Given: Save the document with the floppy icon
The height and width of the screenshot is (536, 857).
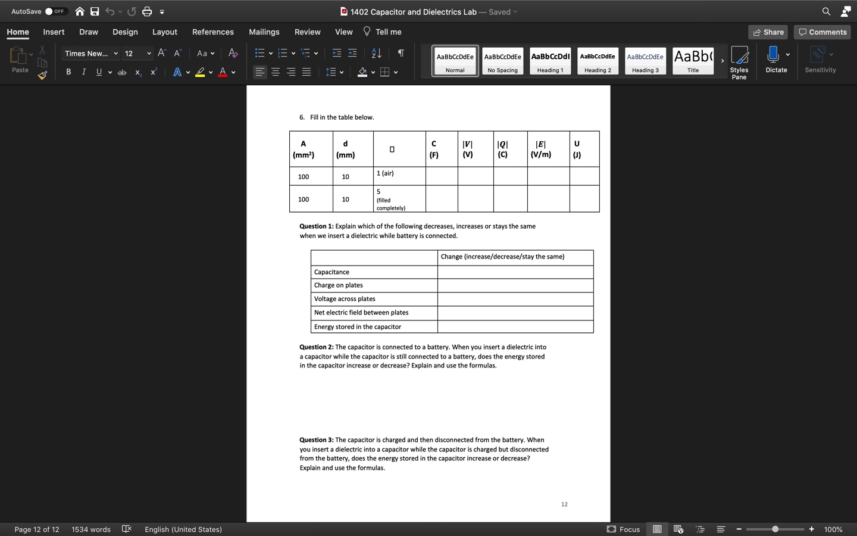Looking at the screenshot, I should [x=95, y=11].
